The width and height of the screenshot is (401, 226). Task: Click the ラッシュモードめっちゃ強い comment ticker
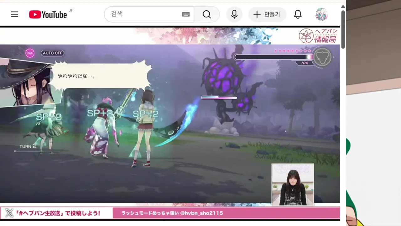tap(172, 213)
